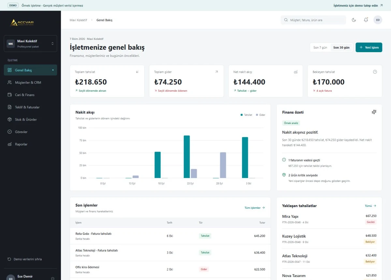Select the Son 7 gün period
Screen dimensions: 391x280
(320, 48)
